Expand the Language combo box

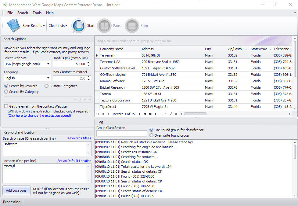[48, 78]
